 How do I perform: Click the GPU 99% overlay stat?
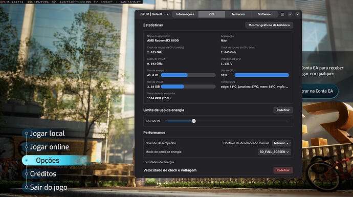pyautogui.click(x=85, y=2)
